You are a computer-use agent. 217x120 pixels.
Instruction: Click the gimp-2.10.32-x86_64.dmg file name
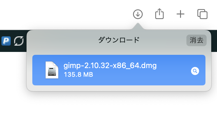pyautogui.click(x=110, y=65)
